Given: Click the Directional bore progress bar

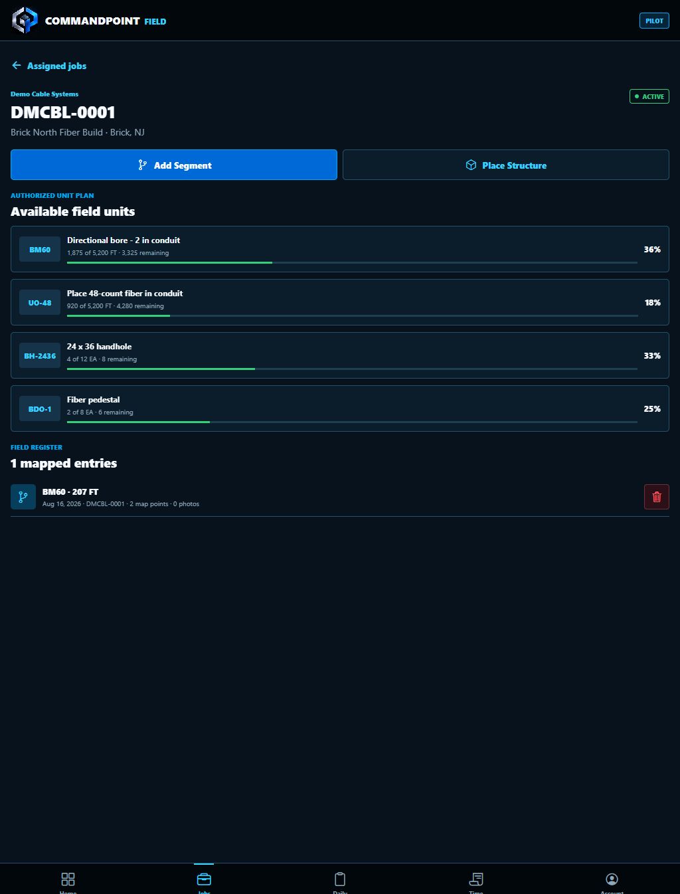Looking at the screenshot, I should pos(352,262).
